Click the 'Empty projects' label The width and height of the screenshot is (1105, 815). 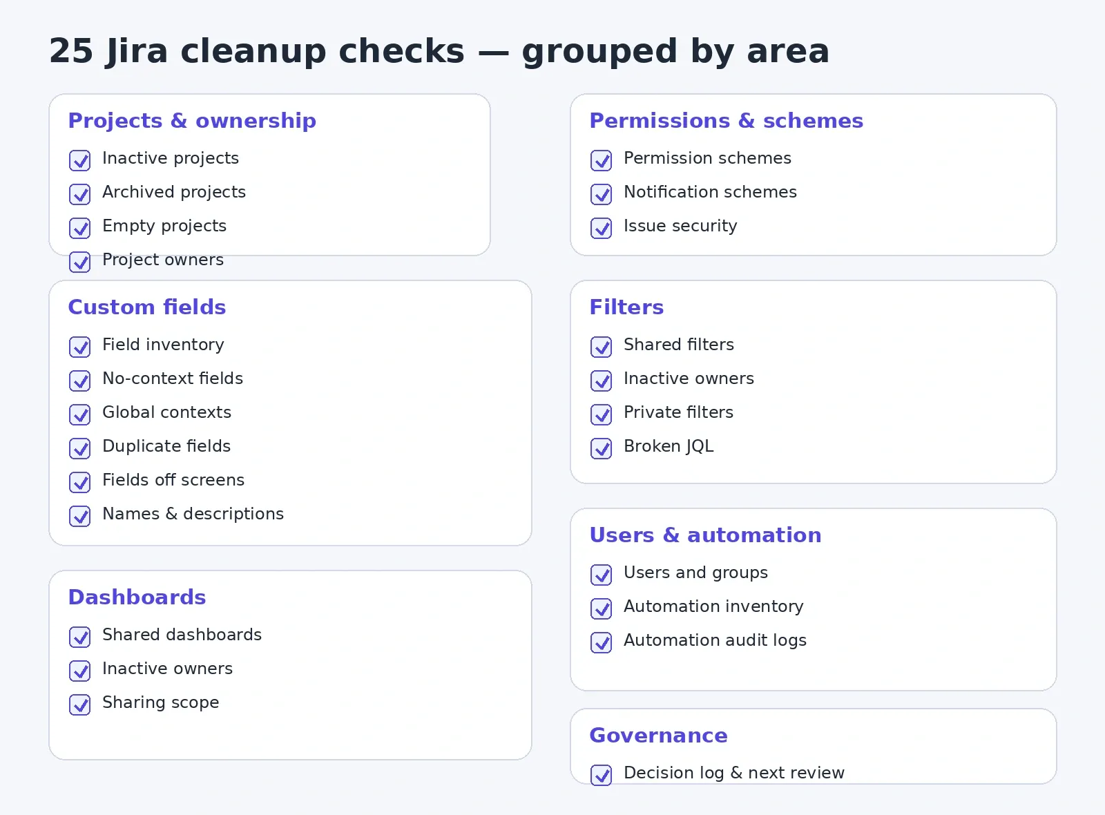[x=164, y=226]
